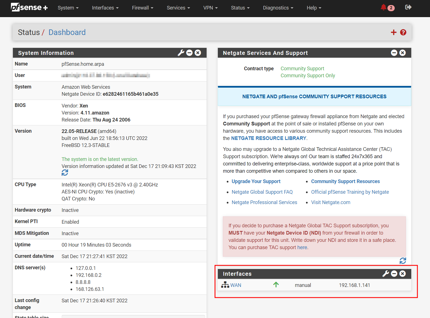The width and height of the screenshot is (430, 318).
Task: Click the uptime value 00 Hour 19 Minutes
Action: [96, 245]
